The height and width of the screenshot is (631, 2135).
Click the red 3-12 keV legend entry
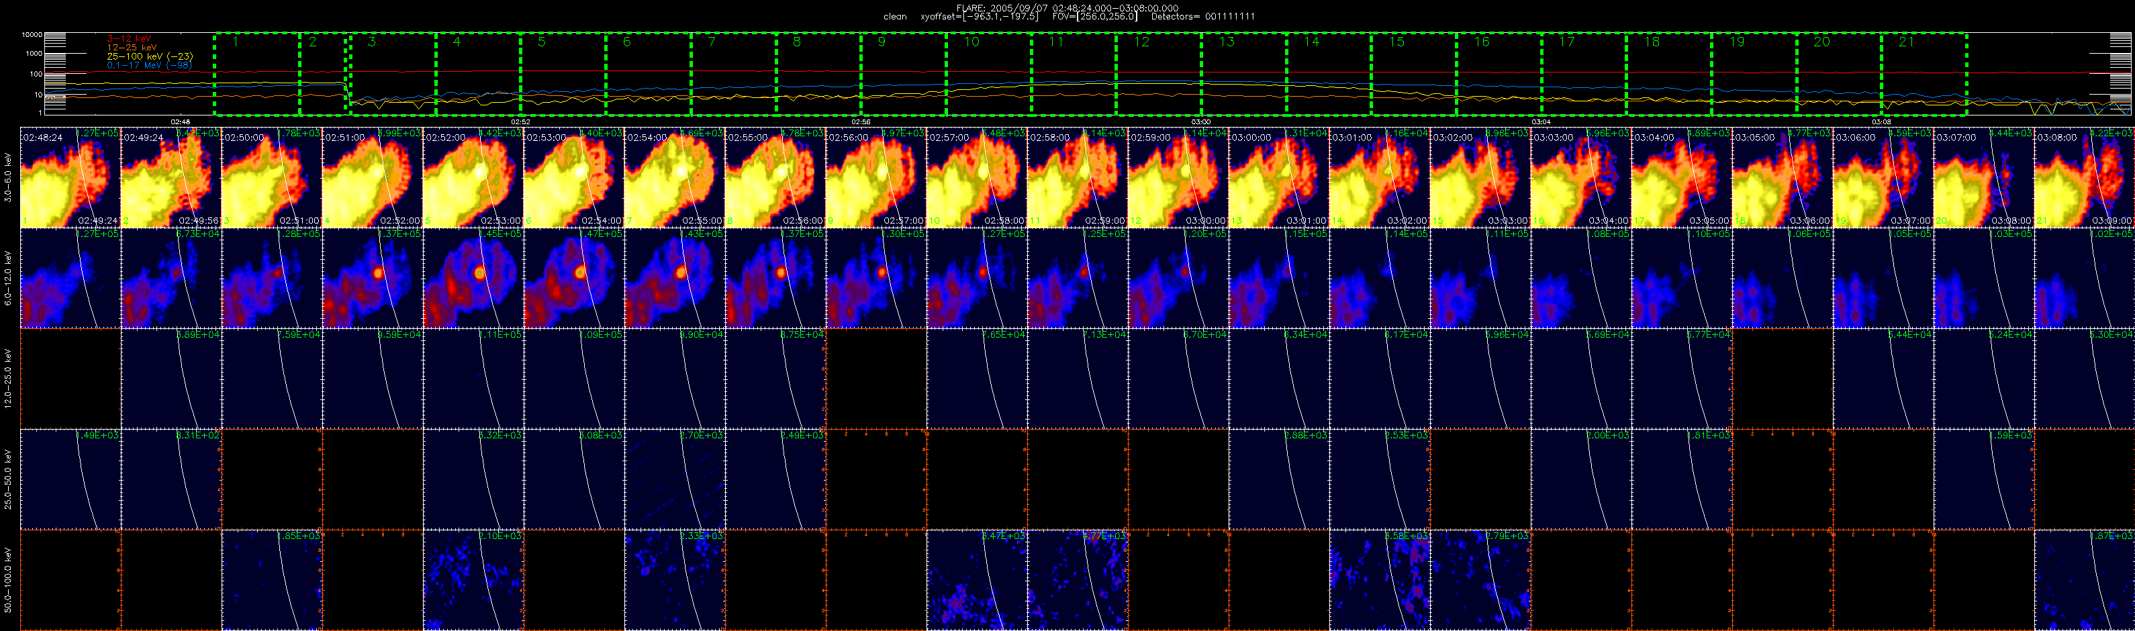pyautogui.click(x=130, y=38)
